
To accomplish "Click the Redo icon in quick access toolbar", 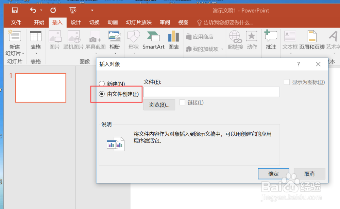I will 53,10.
